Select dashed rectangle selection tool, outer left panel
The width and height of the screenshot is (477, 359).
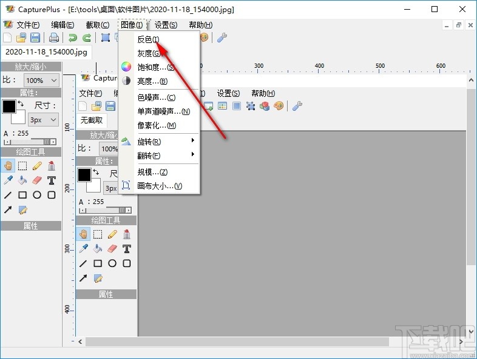pyautogui.click(x=22, y=166)
